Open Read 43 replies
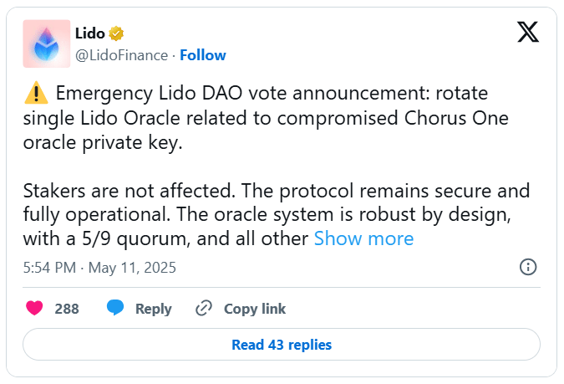The width and height of the screenshot is (564, 384). click(282, 345)
